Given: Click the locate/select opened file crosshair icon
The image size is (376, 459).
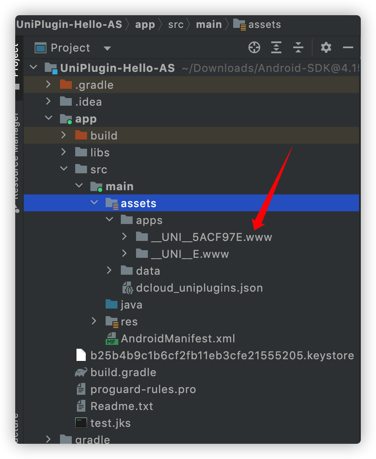Looking at the screenshot, I should coord(254,47).
